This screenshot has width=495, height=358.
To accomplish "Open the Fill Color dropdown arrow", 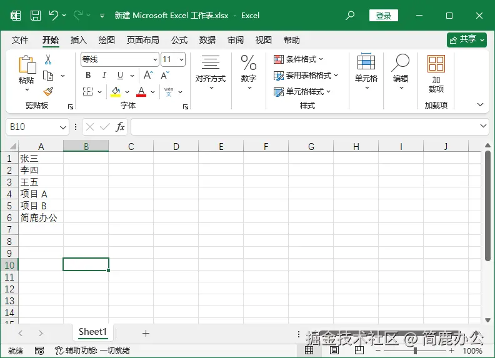I will coord(127,92).
